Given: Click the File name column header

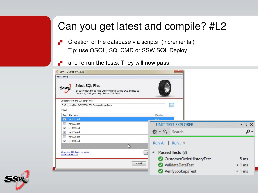Looking at the screenshot, I should [74, 115].
